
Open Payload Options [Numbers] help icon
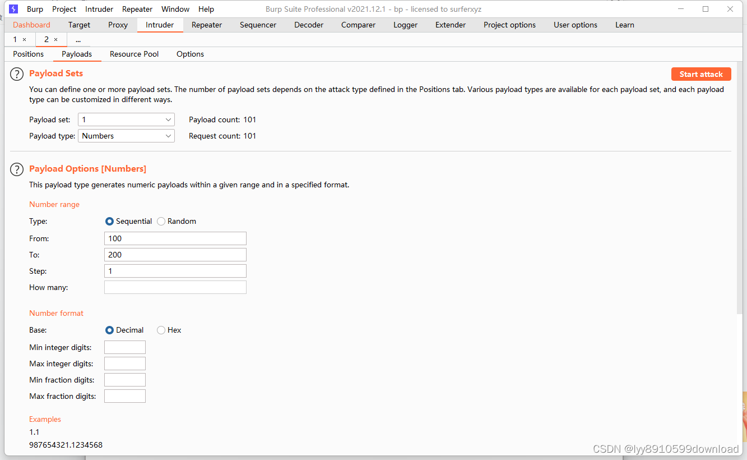click(17, 169)
